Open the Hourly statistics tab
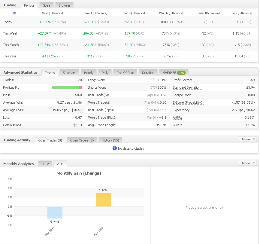Screen dimensions: 260x244 point(89,73)
